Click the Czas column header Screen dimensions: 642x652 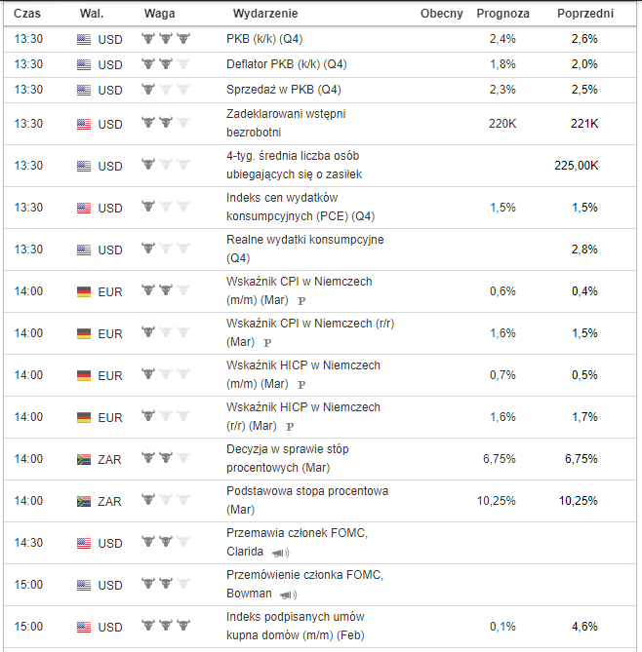[27, 14]
